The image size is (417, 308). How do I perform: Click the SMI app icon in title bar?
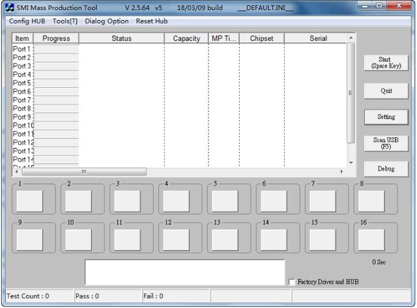point(10,7)
